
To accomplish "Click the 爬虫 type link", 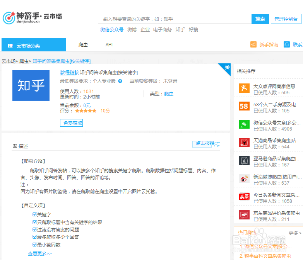I will pos(169,94).
